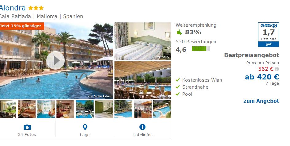Open the hotel bedroom photo by Travelix
290x146 pixels.
click(143, 41)
